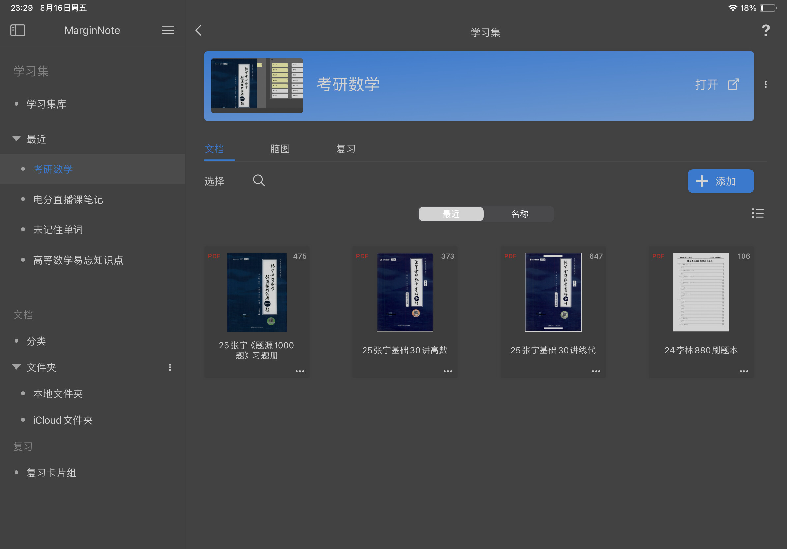Click the page count 373
The height and width of the screenshot is (549, 787).
tap(448, 256)
